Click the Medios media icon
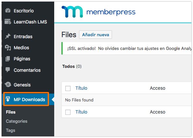193x138 pixels. click(x=8, y=48)
